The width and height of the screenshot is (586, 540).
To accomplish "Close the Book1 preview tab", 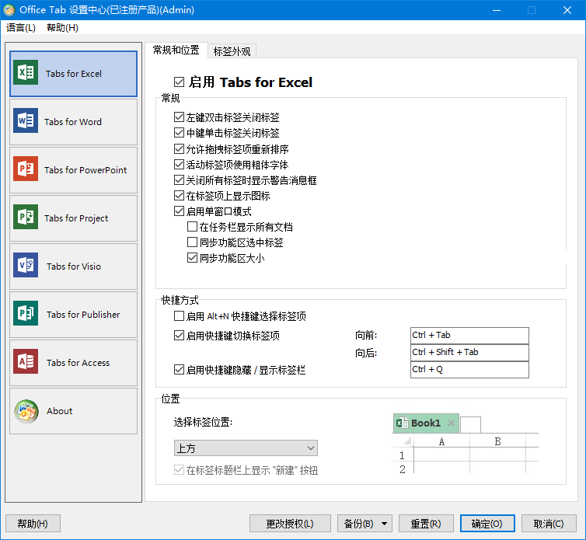I will [451, 423].
